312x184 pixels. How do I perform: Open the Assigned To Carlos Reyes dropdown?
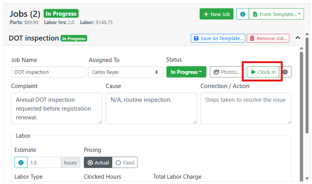pyautogui.click(x=126, y=72)
